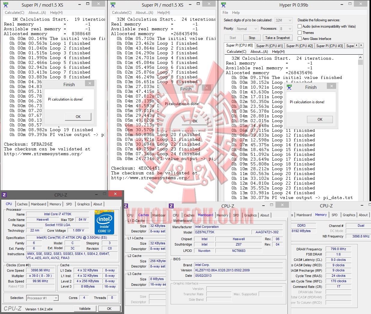Click the Super PI icon in 1M window title bar
The height and width of the screenshot is (314, 371).
point(5,5)
